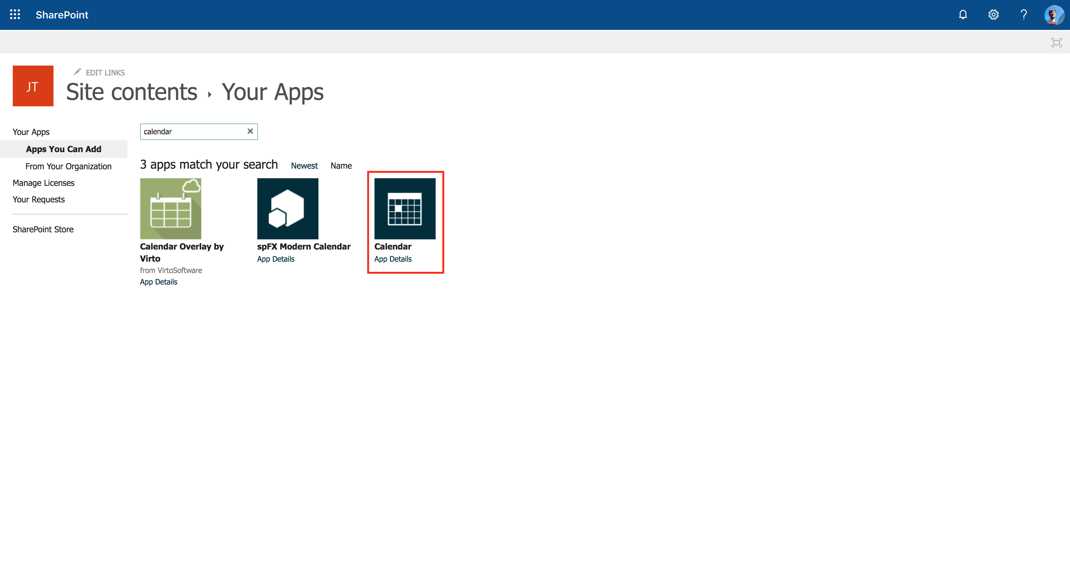This screenshot has width=1070, height=578.
Task: Expand the Your Requests section
Action: click(39, 199)
